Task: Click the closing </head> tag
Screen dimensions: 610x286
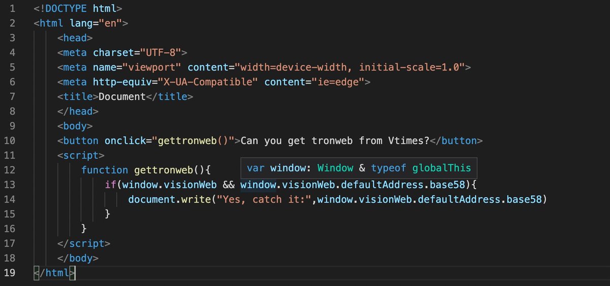Action: pos(78,111)
